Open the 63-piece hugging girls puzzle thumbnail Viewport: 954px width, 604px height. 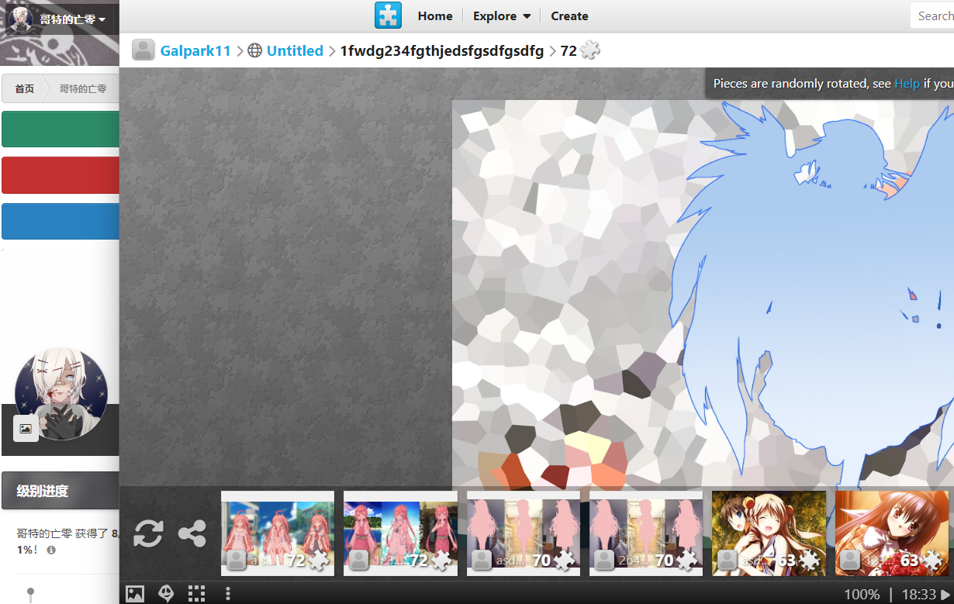coord(769,533)
